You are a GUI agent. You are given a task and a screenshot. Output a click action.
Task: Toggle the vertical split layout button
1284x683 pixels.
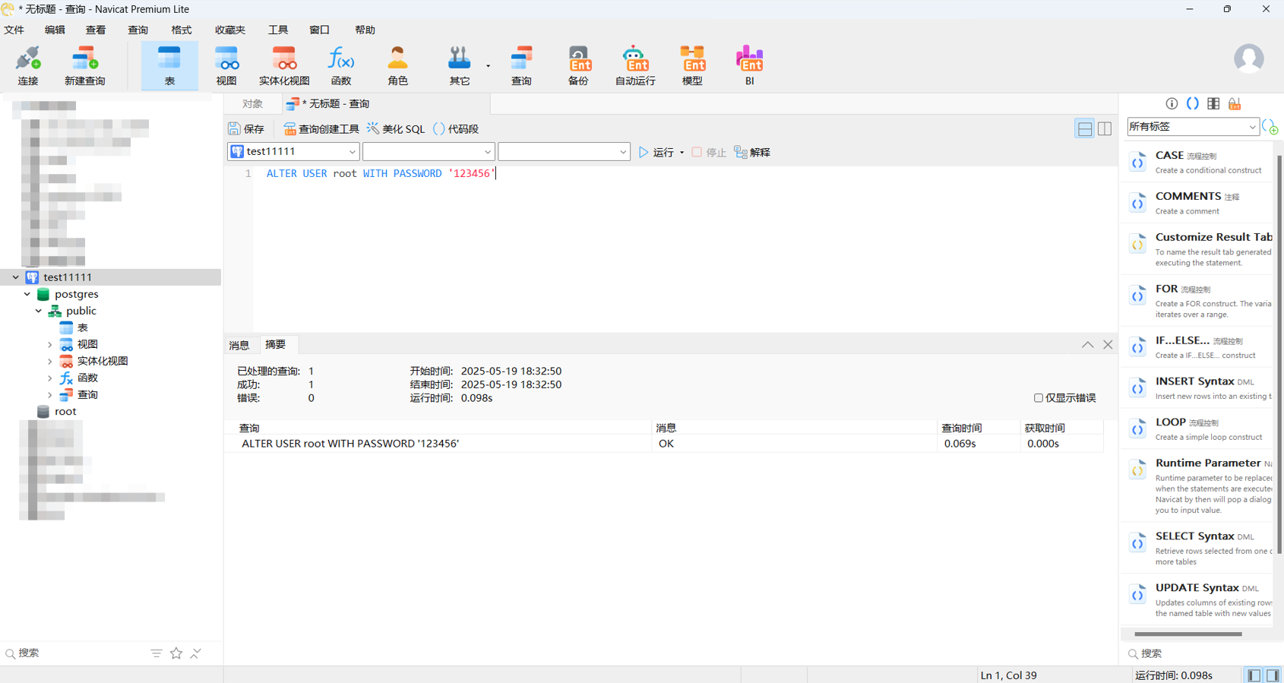(1105, 129)
